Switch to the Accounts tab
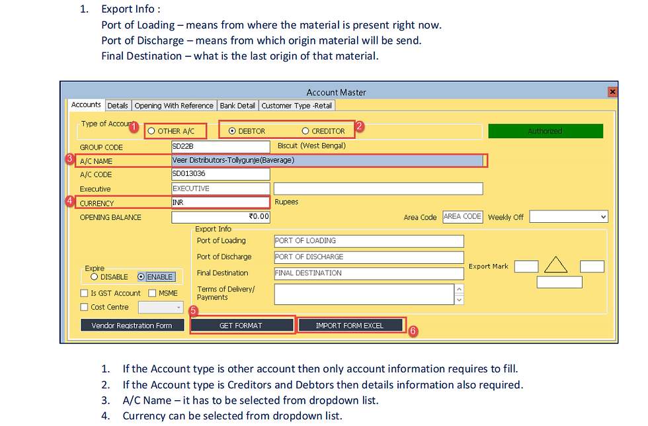The width and height of the screenshot is (648, 426). tap(86, 105)
